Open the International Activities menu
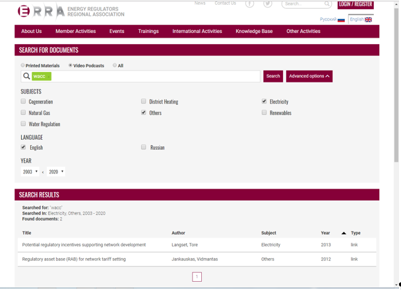The width and height of the screenshot is (401, 291). [x=197, y=31]
